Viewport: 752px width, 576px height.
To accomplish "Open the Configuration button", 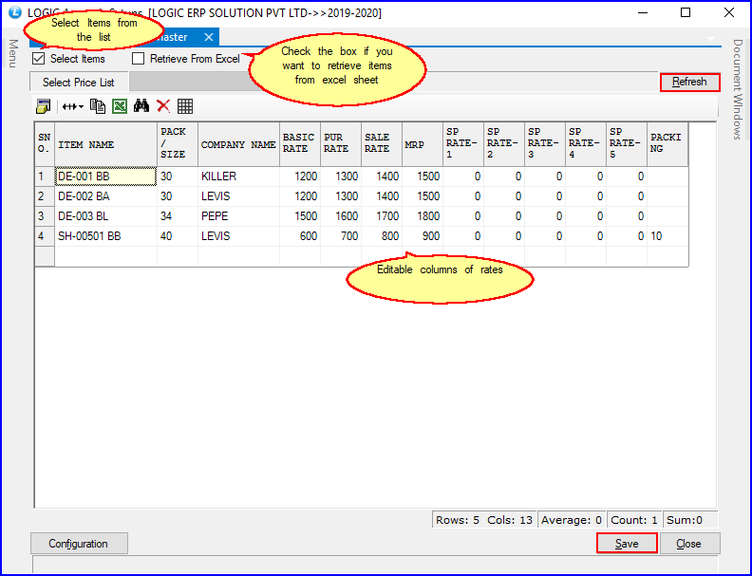I will point(79,544).
